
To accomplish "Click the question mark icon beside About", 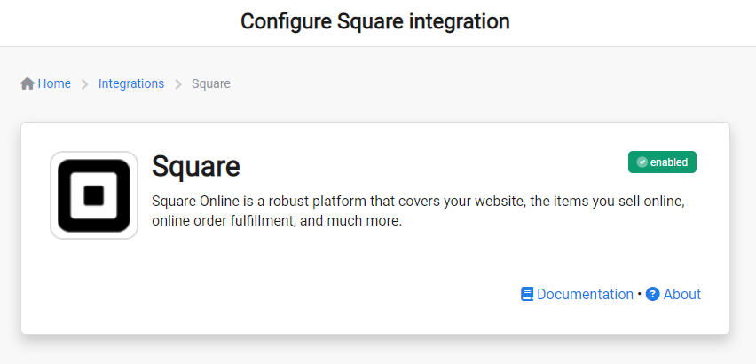I will (x=653, y=294).
